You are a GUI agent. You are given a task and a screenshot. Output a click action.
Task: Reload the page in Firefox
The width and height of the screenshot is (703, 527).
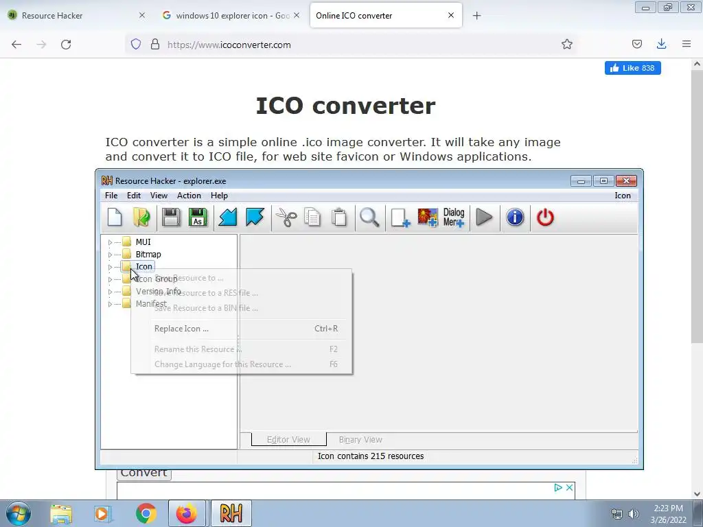[66, 45]
